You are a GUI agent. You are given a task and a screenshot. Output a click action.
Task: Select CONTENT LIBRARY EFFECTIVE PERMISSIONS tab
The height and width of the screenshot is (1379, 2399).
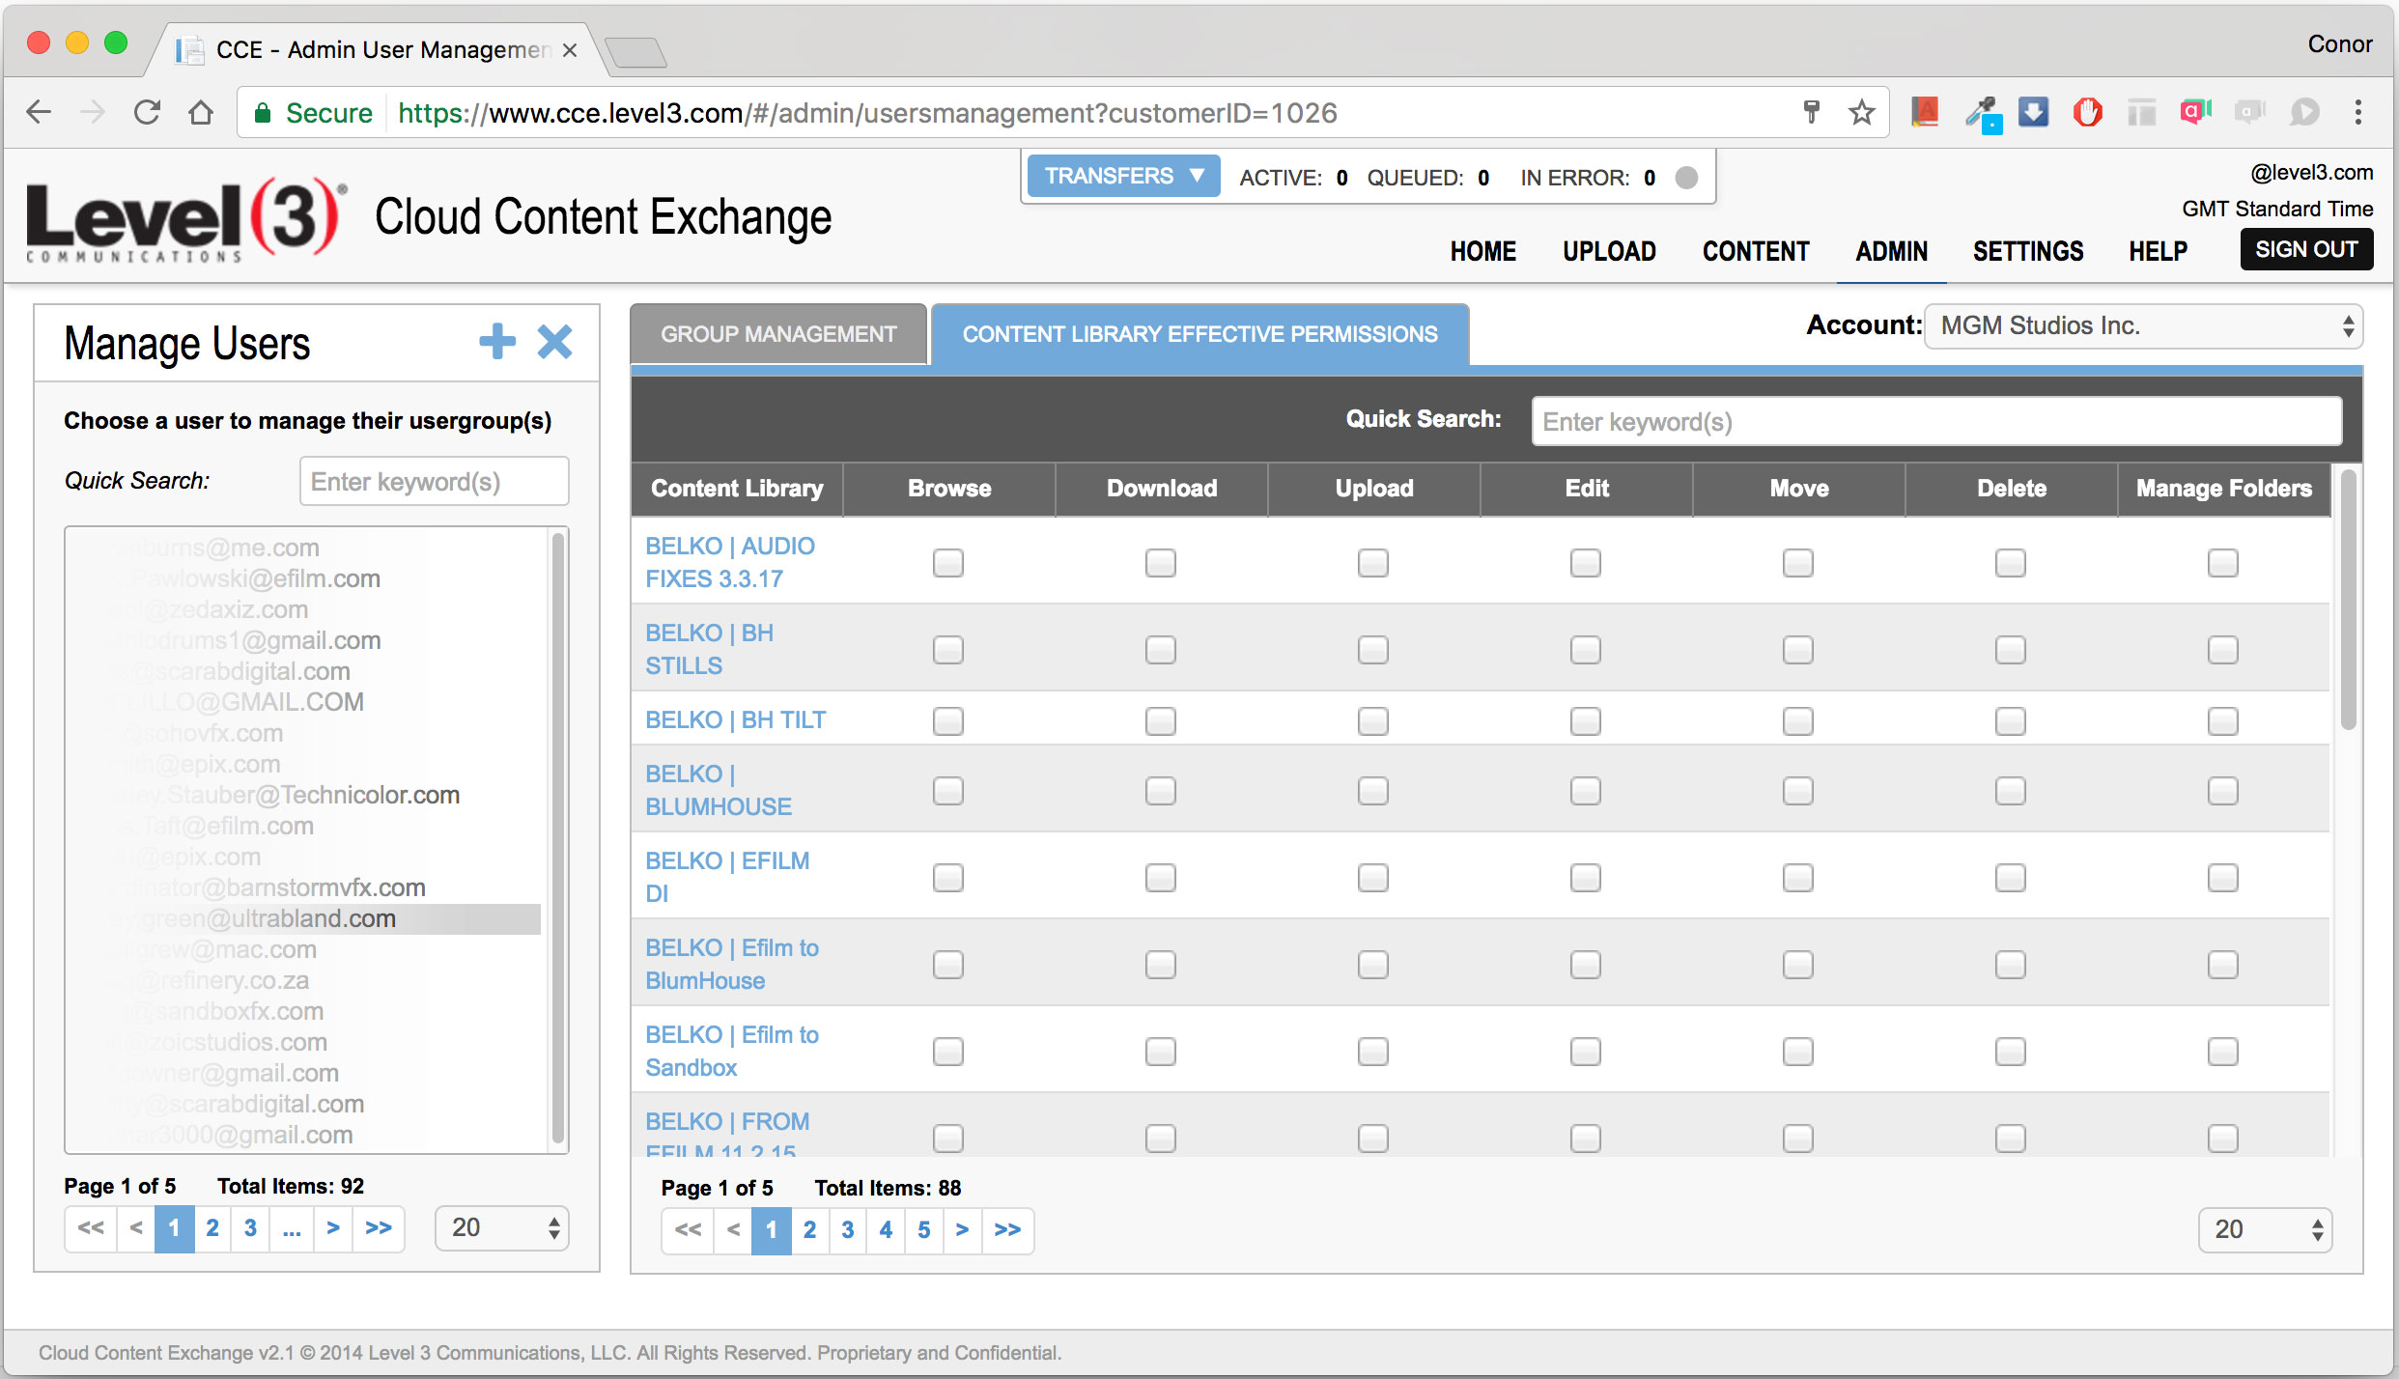click(1200, 334)
